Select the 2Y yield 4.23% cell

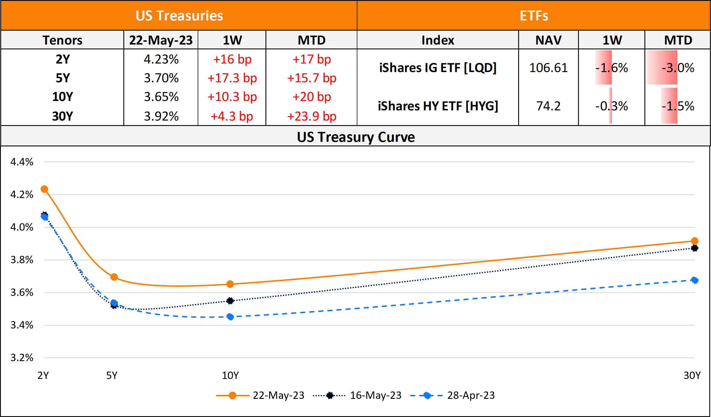click(161, 59)
